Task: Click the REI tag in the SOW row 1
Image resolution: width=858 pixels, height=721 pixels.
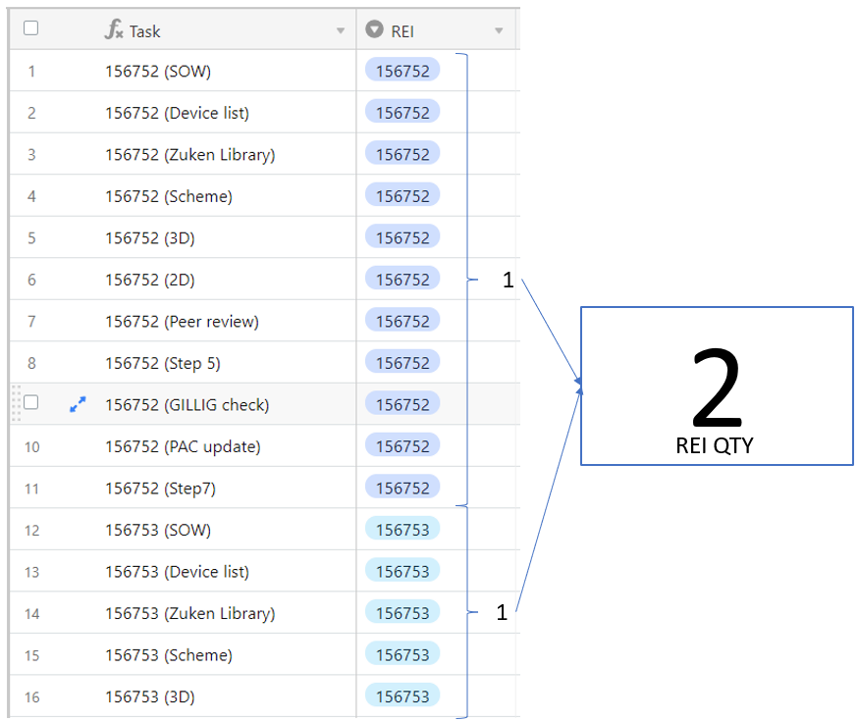Action: (x=402, y=70)
